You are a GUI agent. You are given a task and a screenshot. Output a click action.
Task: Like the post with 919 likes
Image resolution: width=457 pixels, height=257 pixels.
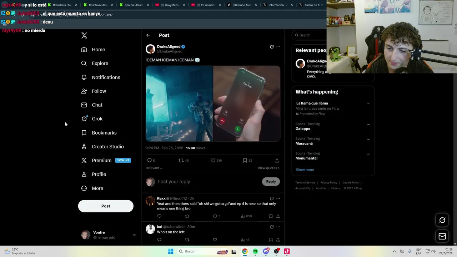click(216, 161)
